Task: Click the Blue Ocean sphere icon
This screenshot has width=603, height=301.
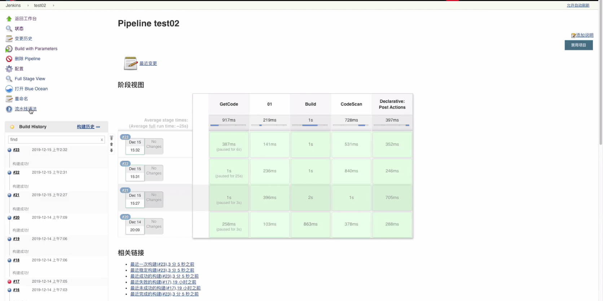Action: click(9, 89)
